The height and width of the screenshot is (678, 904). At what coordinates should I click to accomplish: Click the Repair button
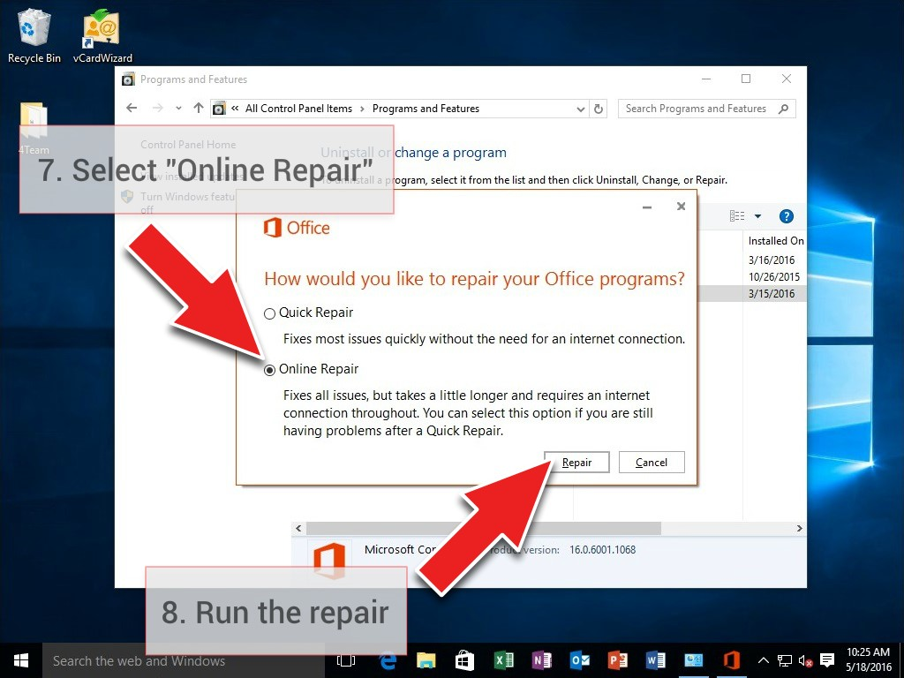[x=576, y=463]
